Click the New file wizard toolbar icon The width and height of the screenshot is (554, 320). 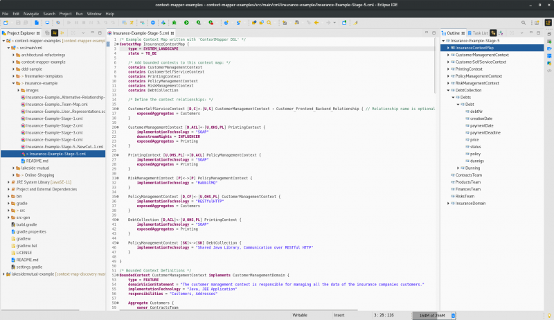point(6,23)
